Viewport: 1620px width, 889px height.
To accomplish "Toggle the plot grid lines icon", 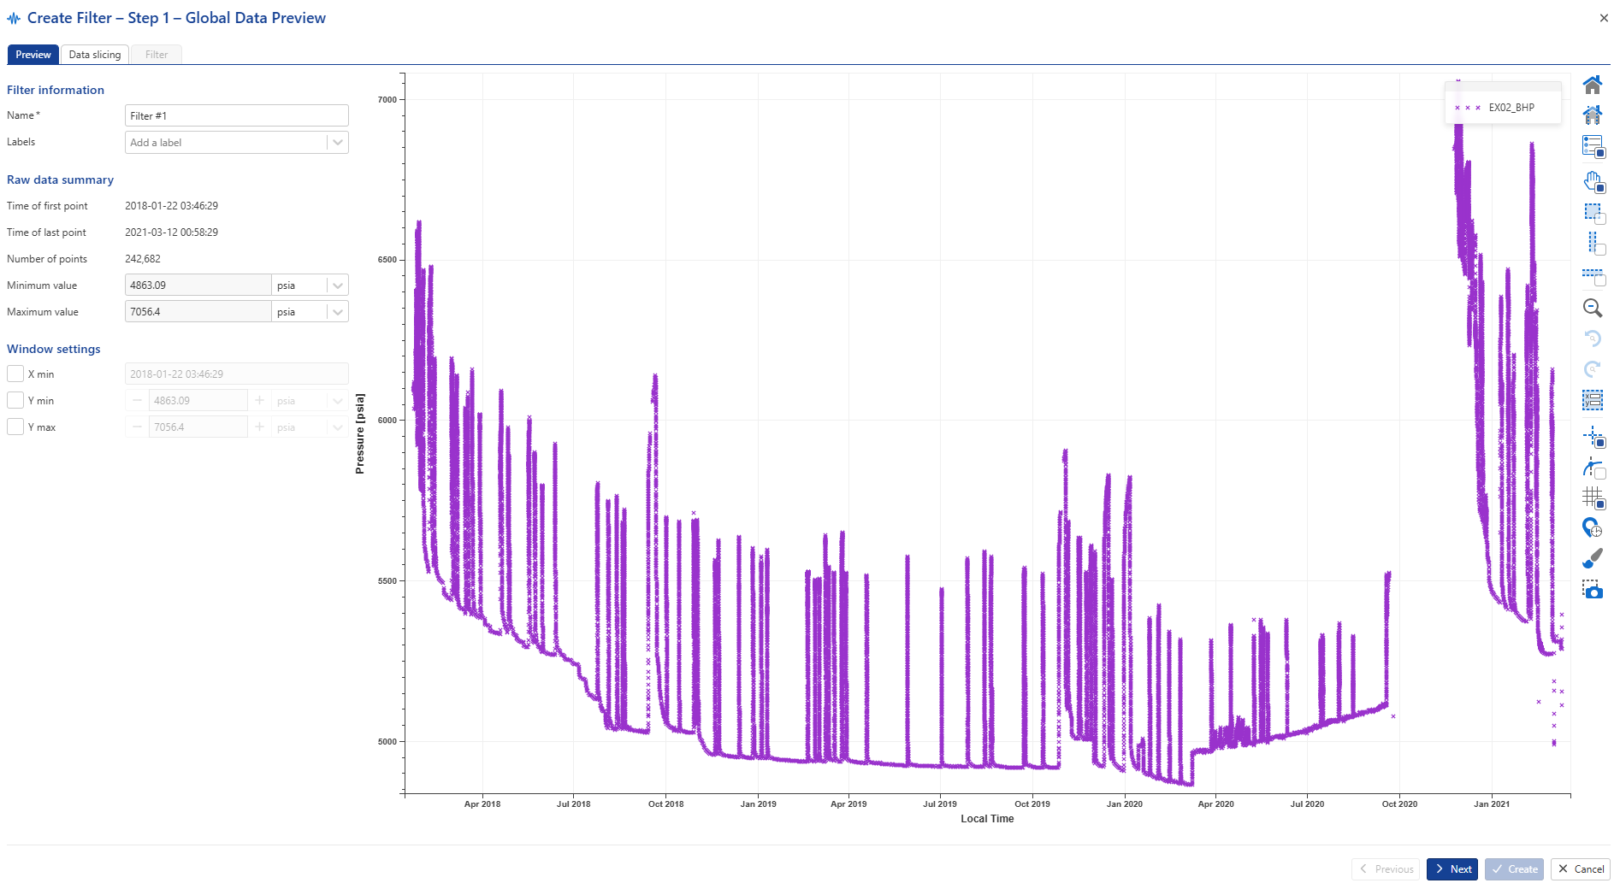I will [1592, 497].
